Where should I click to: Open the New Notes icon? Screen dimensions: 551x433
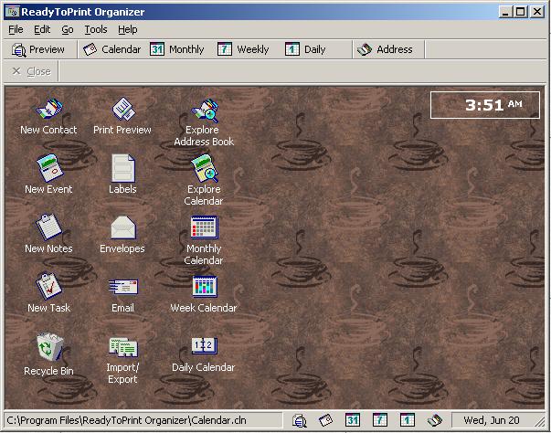(48, 234)
